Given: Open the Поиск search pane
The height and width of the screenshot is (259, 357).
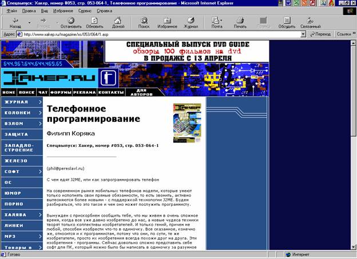Looking at the screenshot, I should click(144, 23).
